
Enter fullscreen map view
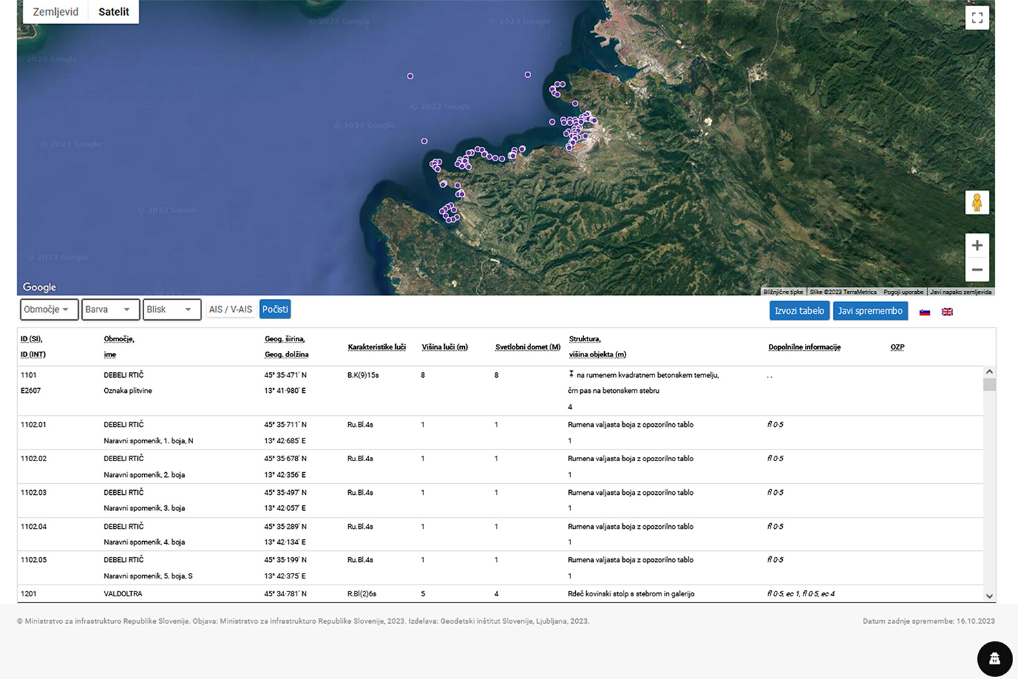point(977,18)
